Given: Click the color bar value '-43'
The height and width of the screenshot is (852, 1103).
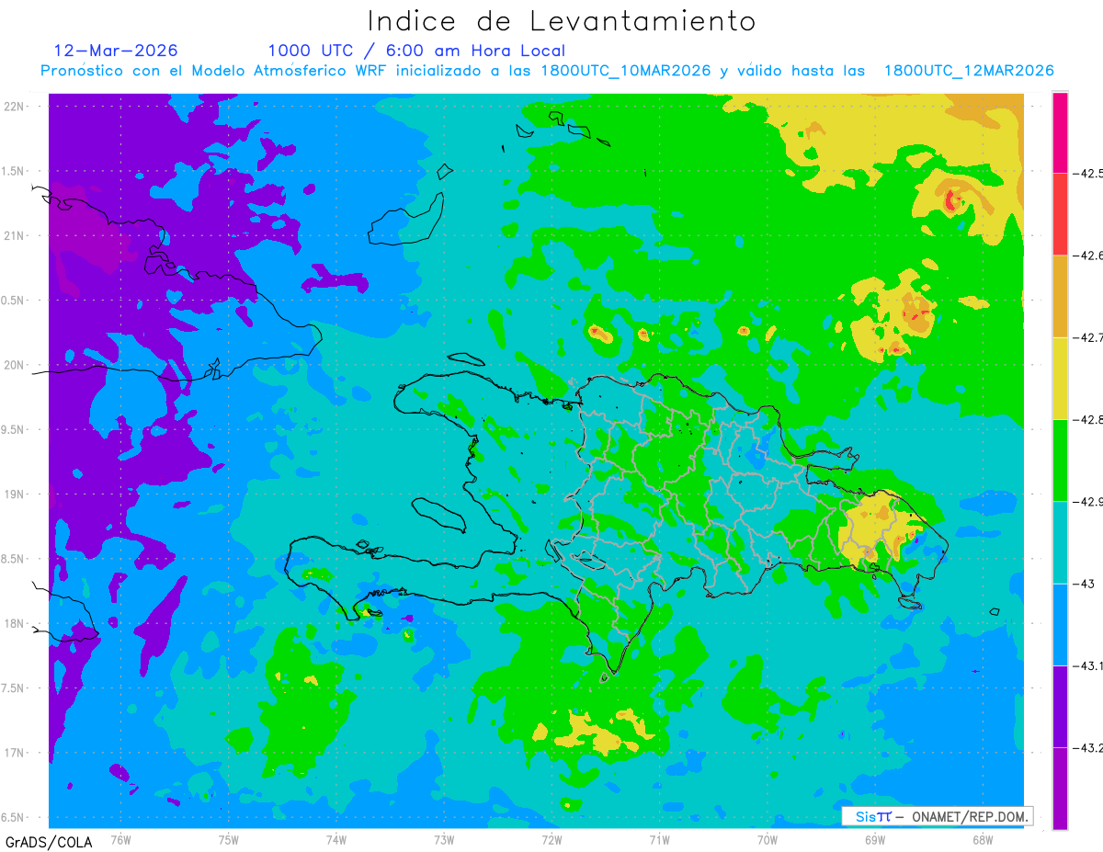Looking at the screenshot, I should (x=1084, y=584).
